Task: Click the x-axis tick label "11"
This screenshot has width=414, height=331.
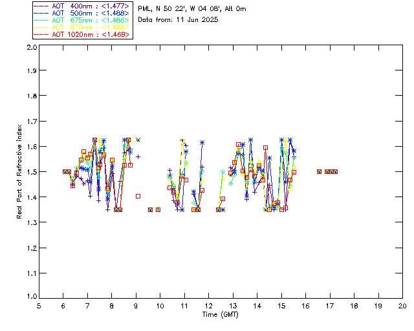Action: pyautogui.click(x=184, y=306)
